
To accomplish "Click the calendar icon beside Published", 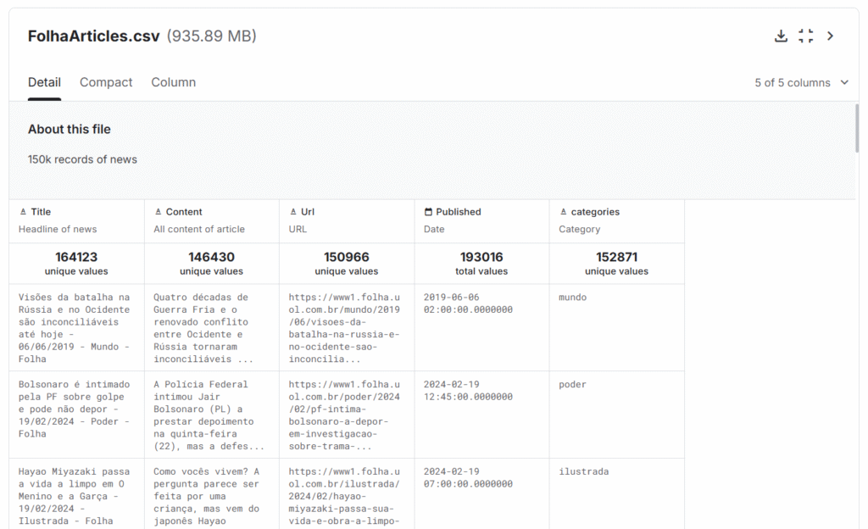I will click(x=428, y=212).
